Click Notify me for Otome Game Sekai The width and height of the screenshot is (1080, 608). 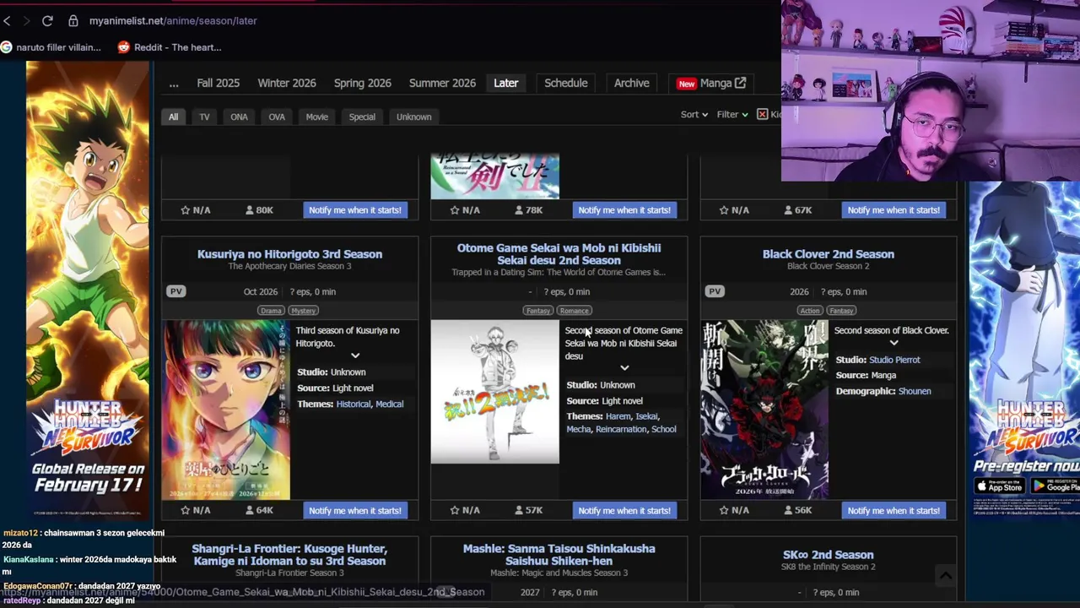[624, 510]
